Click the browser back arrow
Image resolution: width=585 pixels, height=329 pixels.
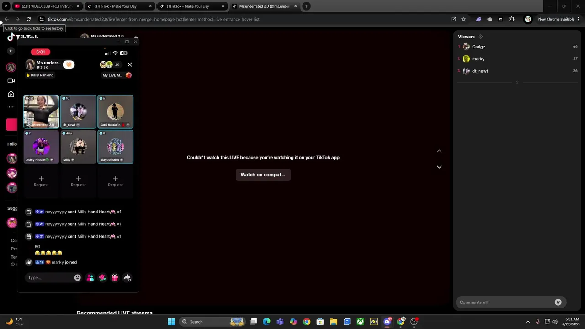pos(6,19)
